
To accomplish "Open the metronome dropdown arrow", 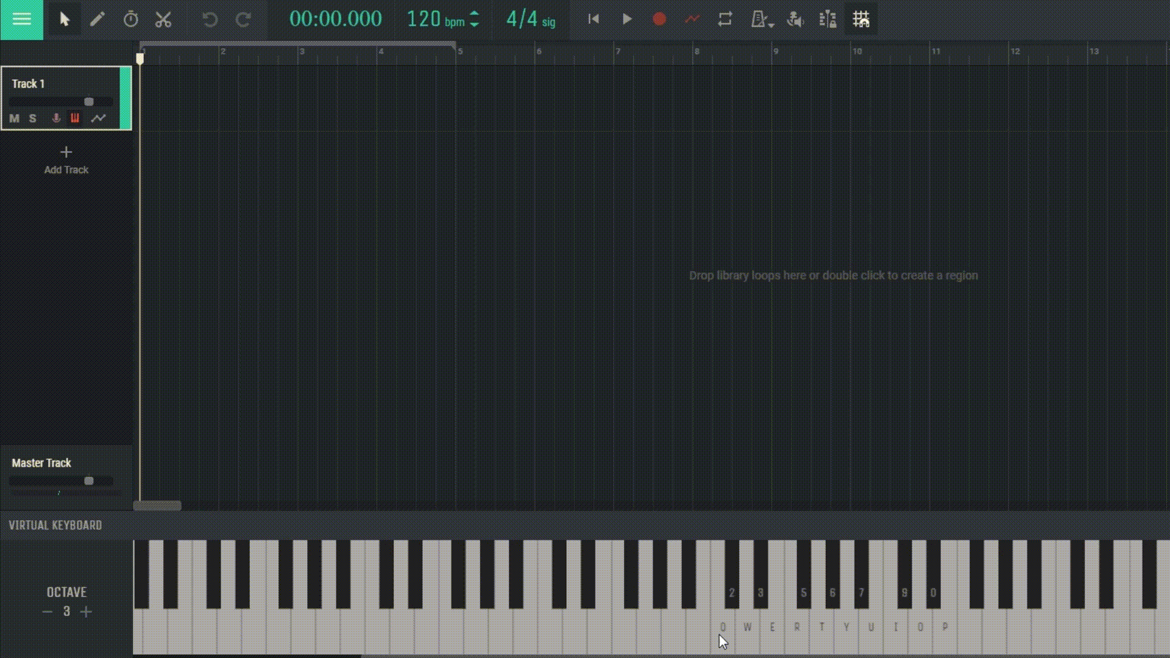I will [770, 24].
